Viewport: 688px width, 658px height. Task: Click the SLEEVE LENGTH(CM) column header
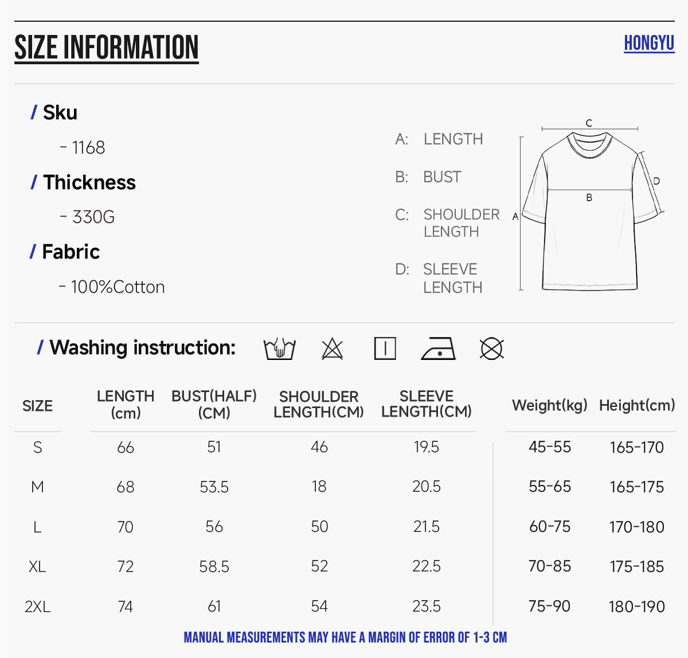tap(427, 404)
